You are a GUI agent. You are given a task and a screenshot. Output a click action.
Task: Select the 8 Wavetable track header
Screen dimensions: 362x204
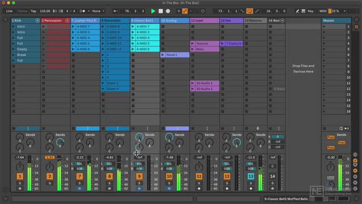115,20
